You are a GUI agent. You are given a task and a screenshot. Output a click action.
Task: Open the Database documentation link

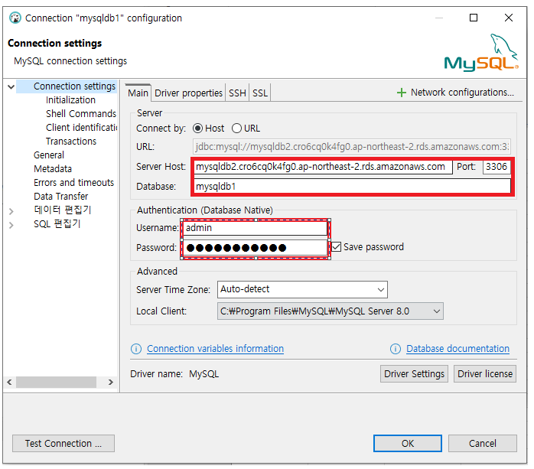[x=457, y=349]
